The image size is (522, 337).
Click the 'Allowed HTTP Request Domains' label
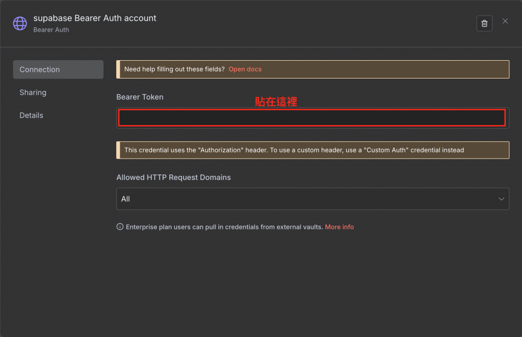(173, 177)
